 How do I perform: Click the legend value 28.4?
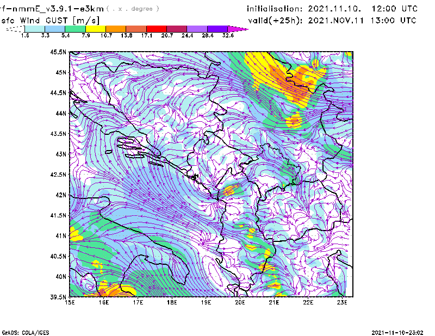(208, 35)
